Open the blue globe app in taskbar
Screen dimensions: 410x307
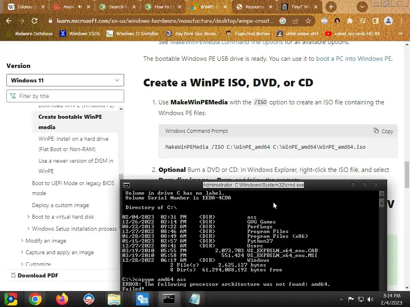[x=88, y=299]
